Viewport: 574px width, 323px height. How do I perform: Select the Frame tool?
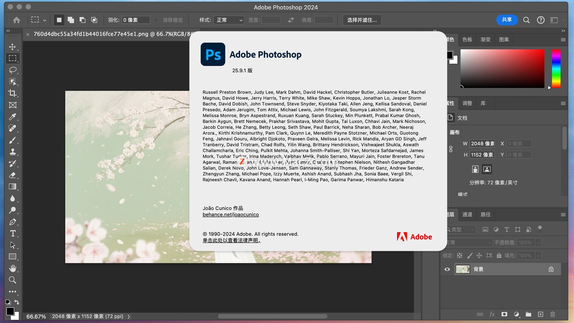click(12, 105)
